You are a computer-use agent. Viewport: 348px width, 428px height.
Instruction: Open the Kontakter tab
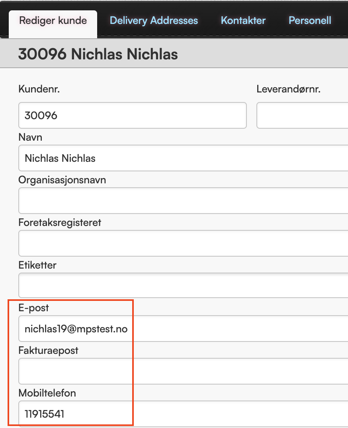[x=243, y=21]
